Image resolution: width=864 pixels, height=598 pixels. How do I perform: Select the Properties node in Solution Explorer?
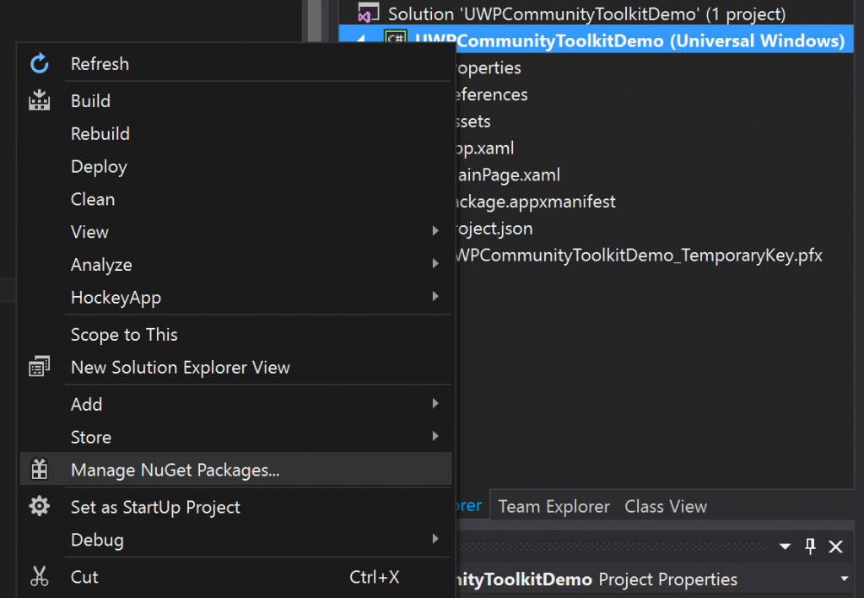[489, 67]
